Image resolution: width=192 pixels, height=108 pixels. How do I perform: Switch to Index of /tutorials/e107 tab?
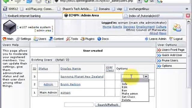(x=153, y=16)
